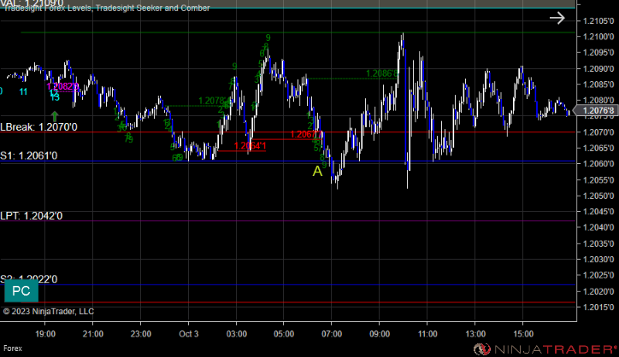Click the 1.2030'0 price axis label
Viewport: 619px width, 357px height.
(x=598, y=259)
